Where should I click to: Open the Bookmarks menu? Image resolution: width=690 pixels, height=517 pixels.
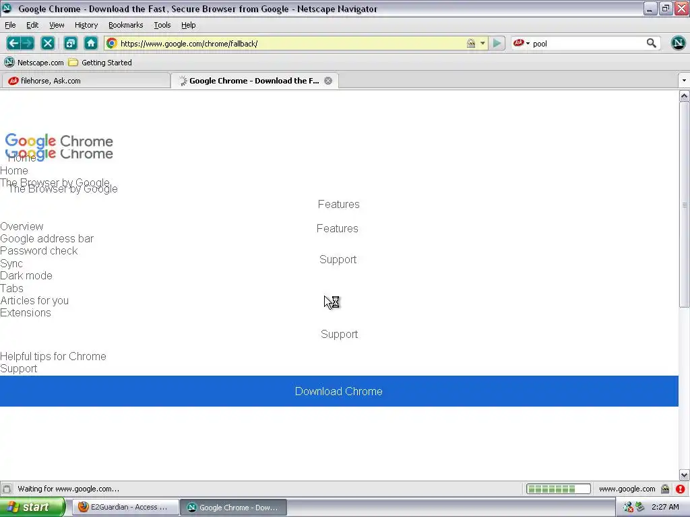pyautogui.click(x=125, y=25)
